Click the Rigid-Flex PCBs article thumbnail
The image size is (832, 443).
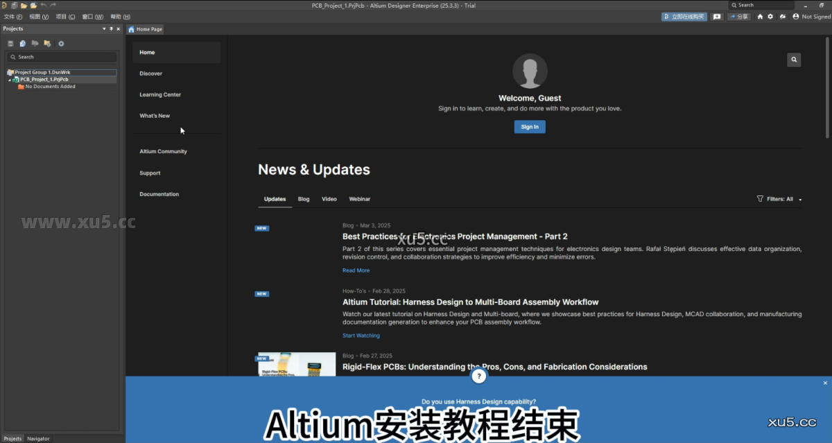(296, 366)
